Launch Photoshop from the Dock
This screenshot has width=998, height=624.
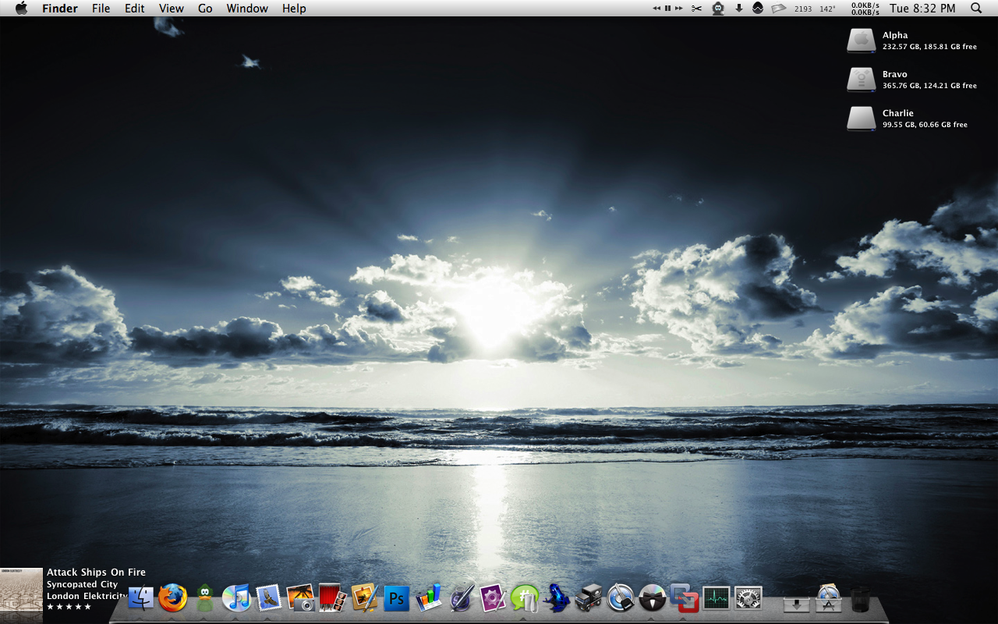pos(396,598)
